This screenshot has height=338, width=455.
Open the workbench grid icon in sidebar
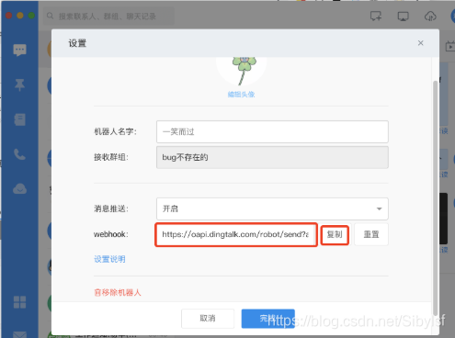coord(20,302)
